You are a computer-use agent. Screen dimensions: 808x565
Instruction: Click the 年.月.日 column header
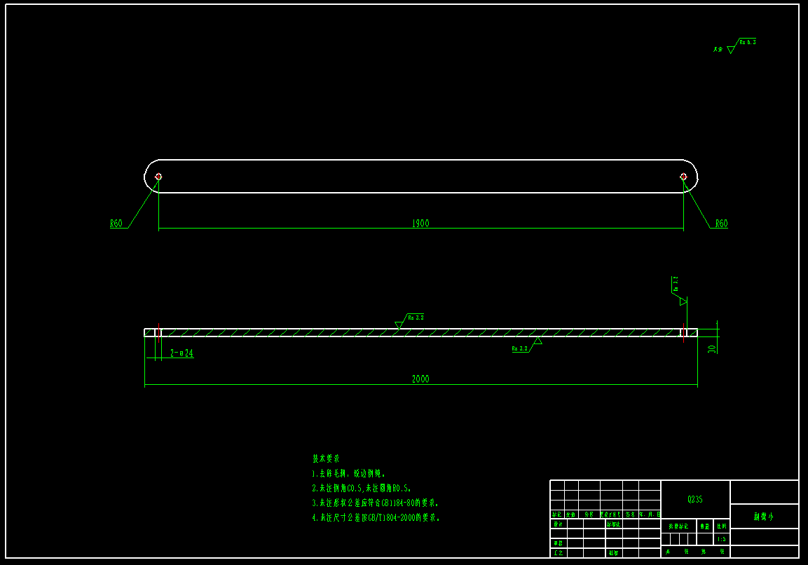click(x=650, y=515)
